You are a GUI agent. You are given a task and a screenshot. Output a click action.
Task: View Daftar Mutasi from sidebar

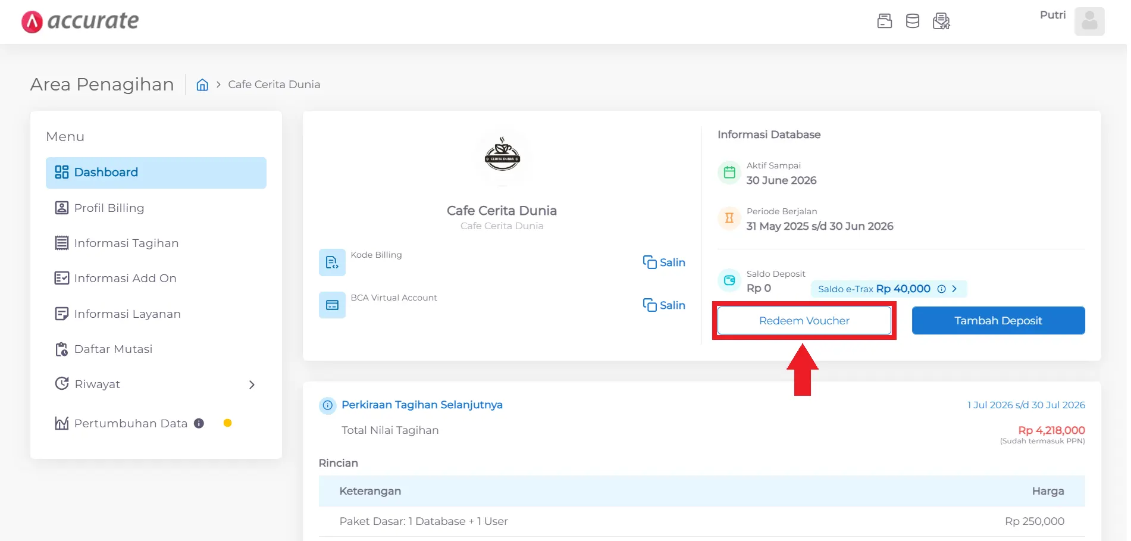[113, 349]
